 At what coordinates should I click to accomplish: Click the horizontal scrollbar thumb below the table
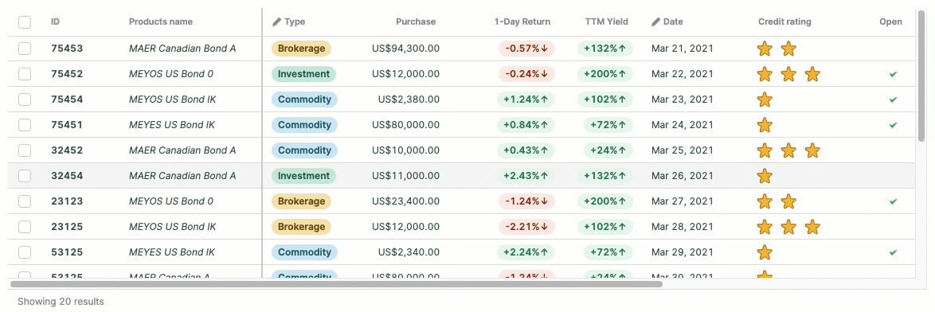336,284
